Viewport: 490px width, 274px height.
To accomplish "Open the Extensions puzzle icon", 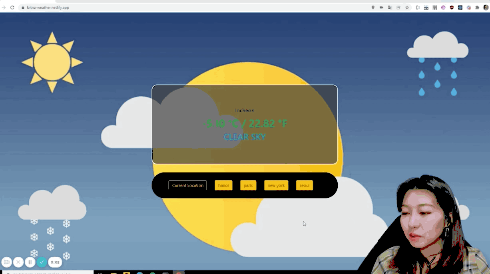I will tap(477, 7).
